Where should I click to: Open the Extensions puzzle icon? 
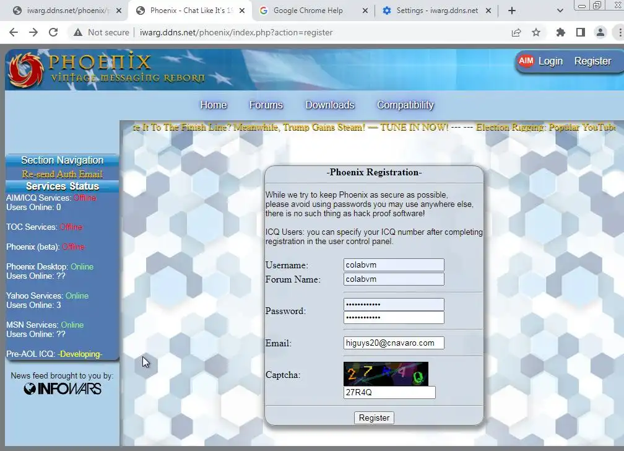click(560, 32)
